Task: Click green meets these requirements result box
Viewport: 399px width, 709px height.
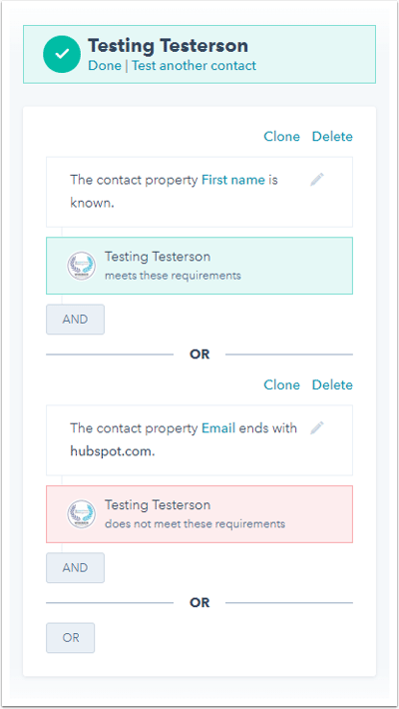Action: [199, 266]
